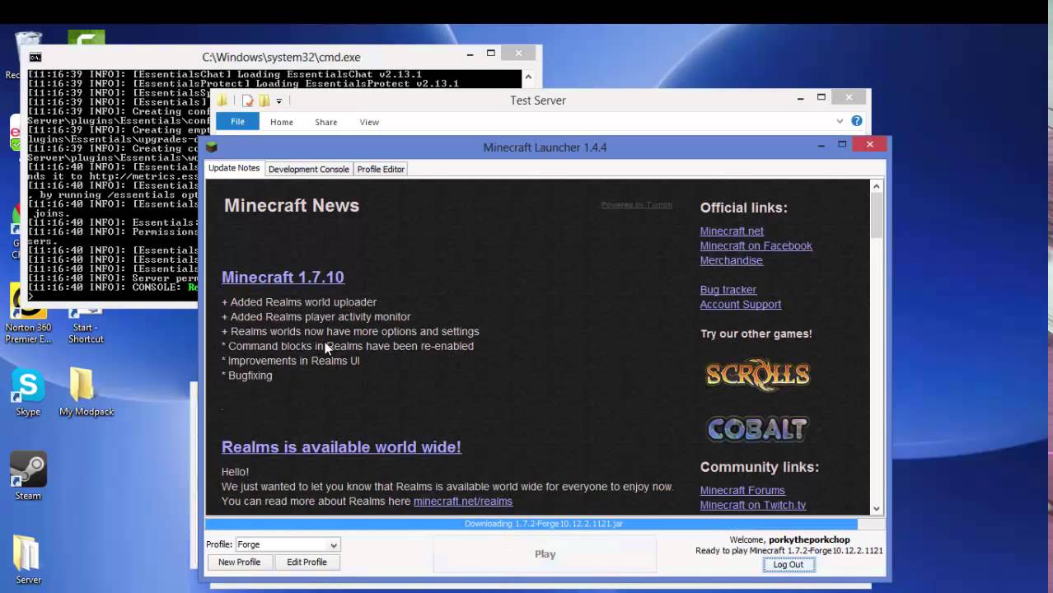
Task: Expand Customize Quick Access Toolbar arrow in Test Server
Action: click(279, 101)
